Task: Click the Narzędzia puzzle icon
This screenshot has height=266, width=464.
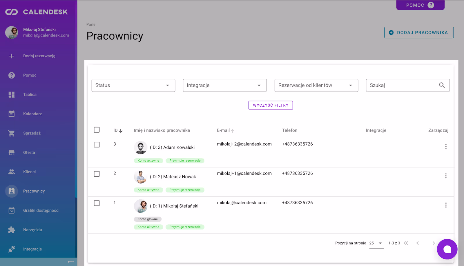Action: [12, 230]
